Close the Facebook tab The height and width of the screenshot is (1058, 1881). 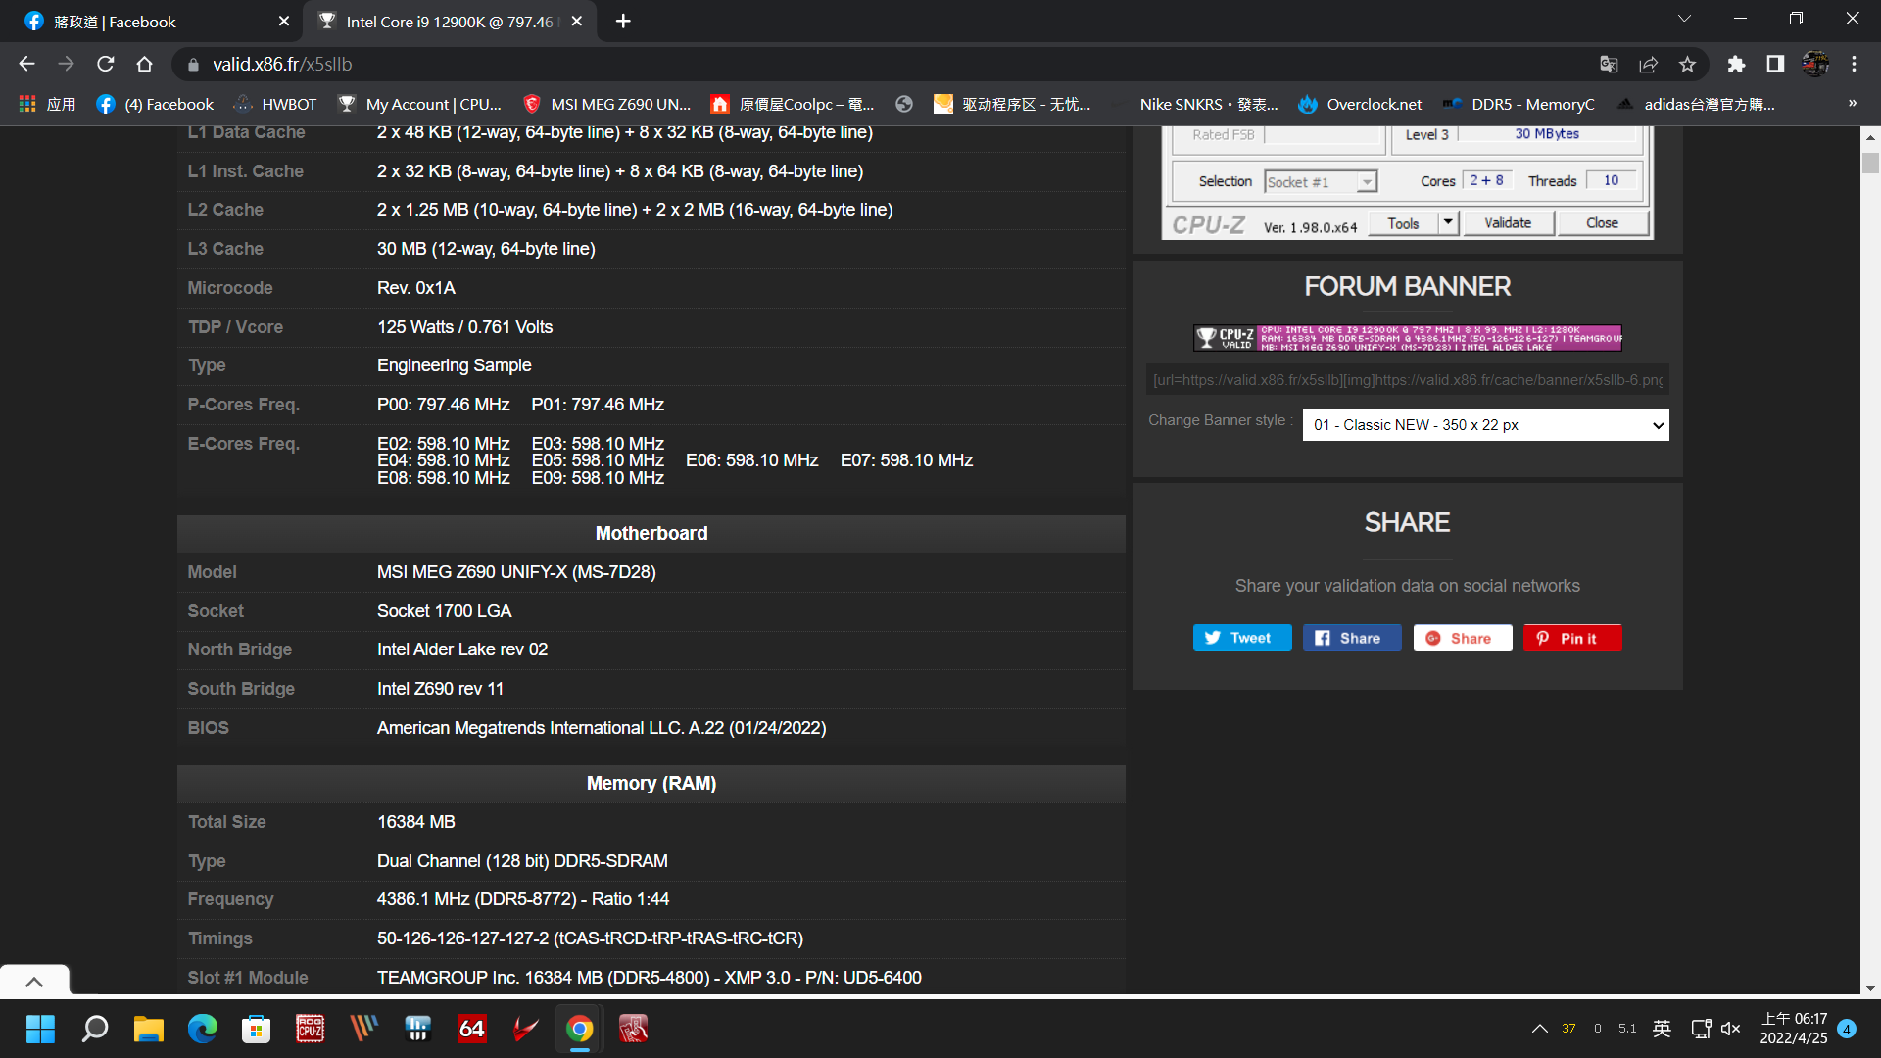coord(284,21)
